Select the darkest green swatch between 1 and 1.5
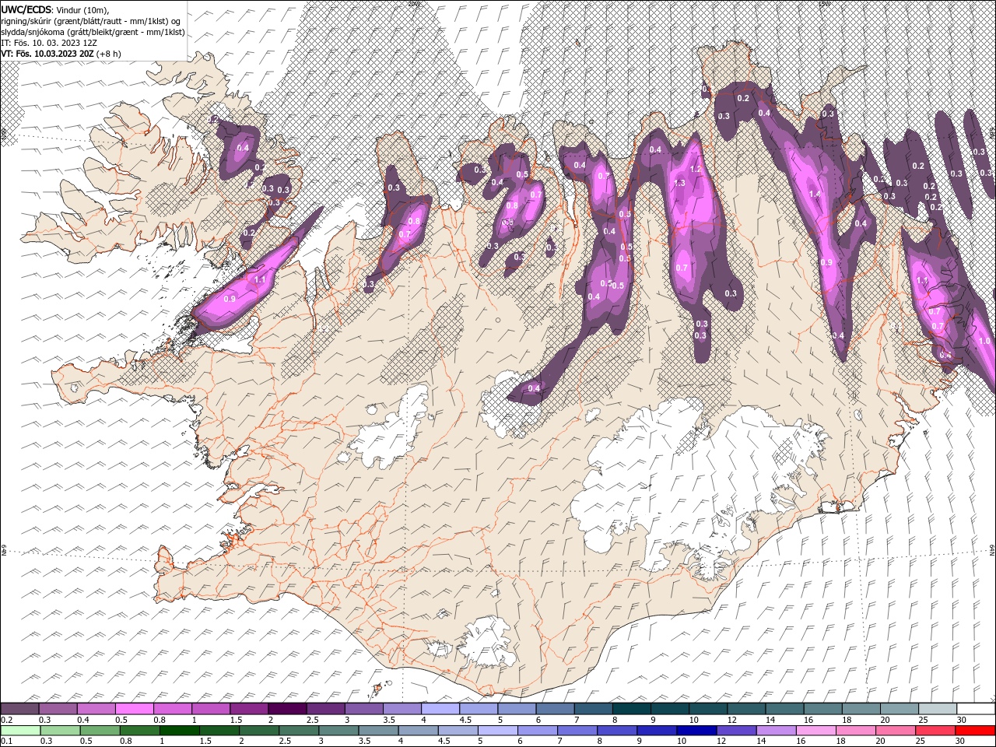The height and width of the screenshot is (747, 996). [x=179, y=731]
